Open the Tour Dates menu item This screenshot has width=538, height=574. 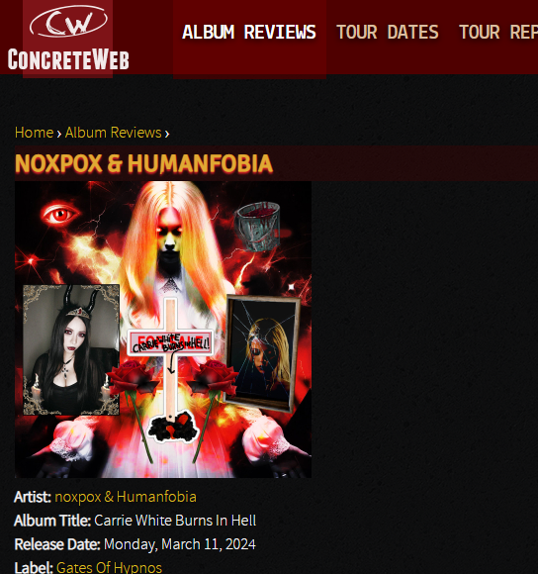[x=388, y=33]
